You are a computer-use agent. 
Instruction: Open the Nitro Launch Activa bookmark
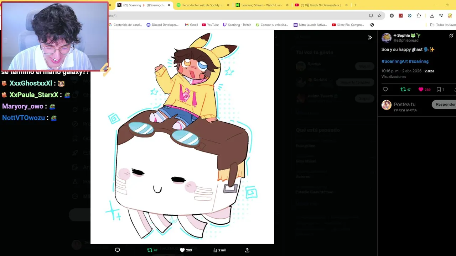pos(310,25)
